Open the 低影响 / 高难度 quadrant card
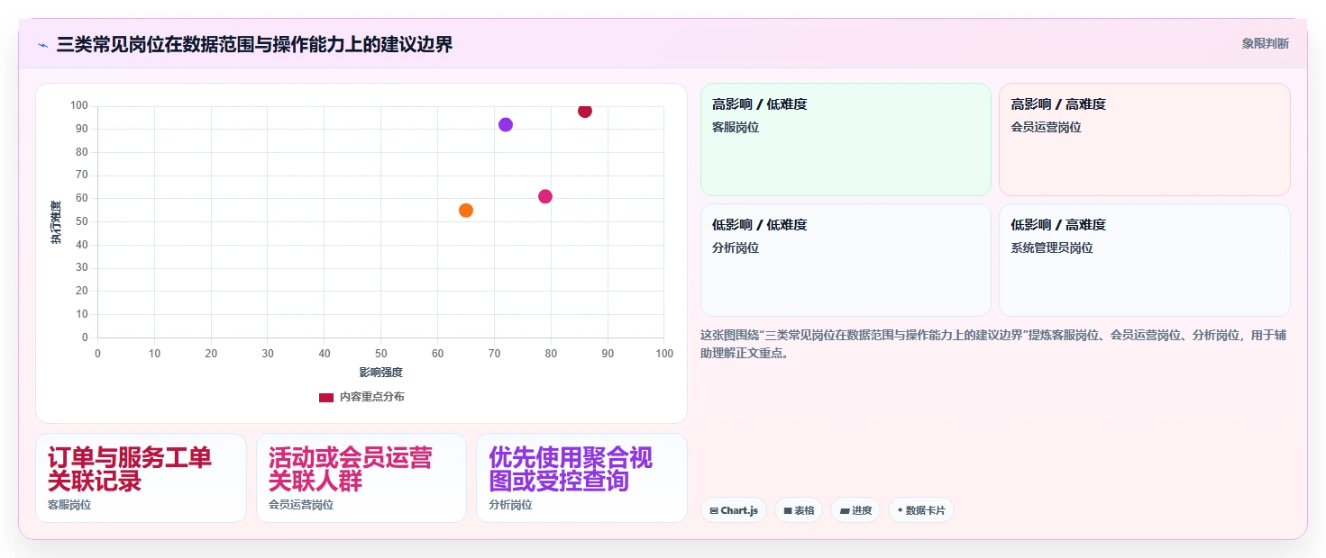Viewport: 1326px width, 558px height. pos(1145,260)
